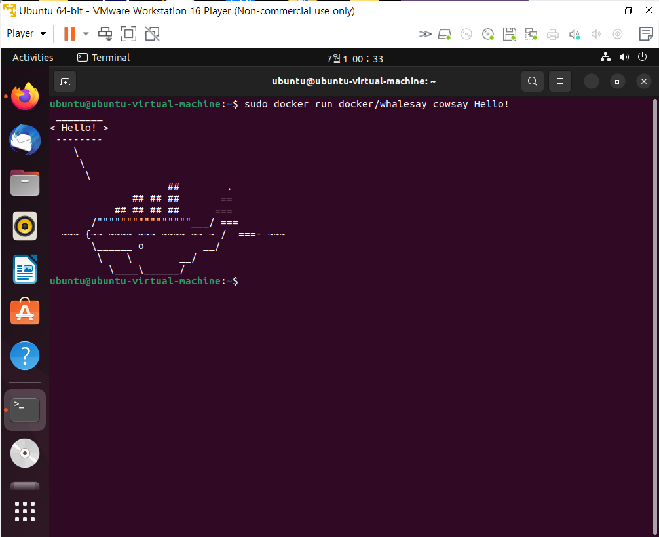Open the power menu icon in top bar
This screenshot has width=659, height=537.
(642, 57)
